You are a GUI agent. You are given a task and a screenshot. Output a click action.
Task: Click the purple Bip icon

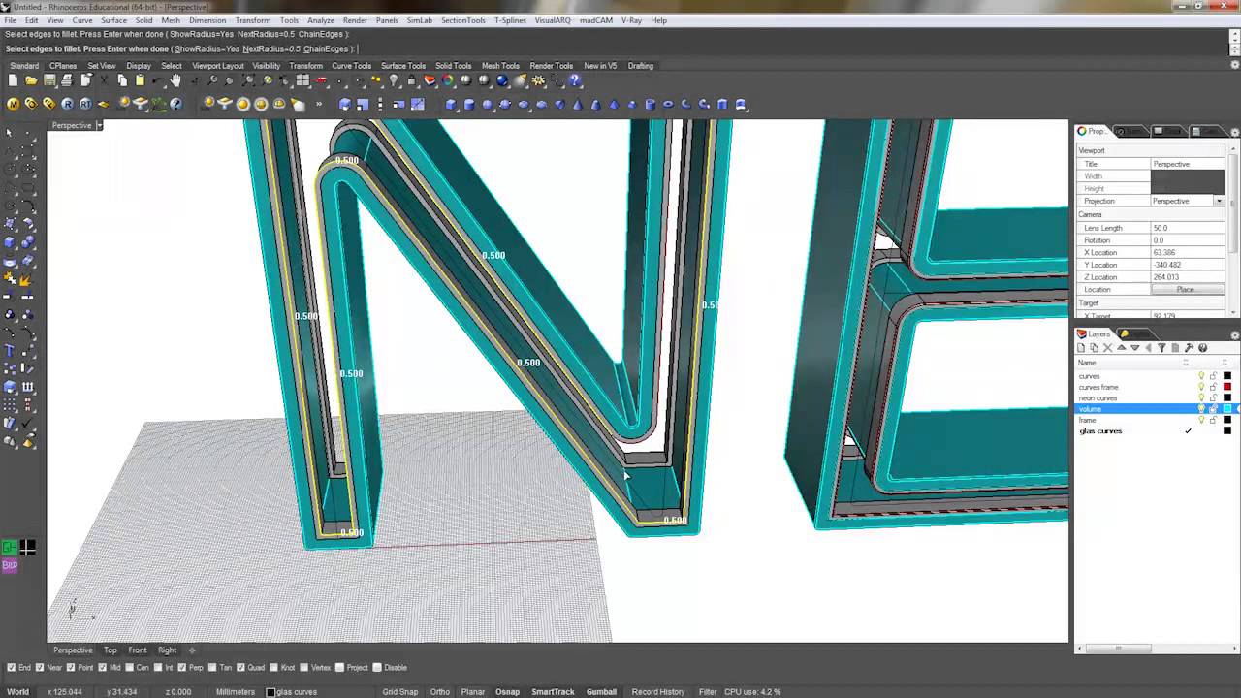[x=10, y=565]
